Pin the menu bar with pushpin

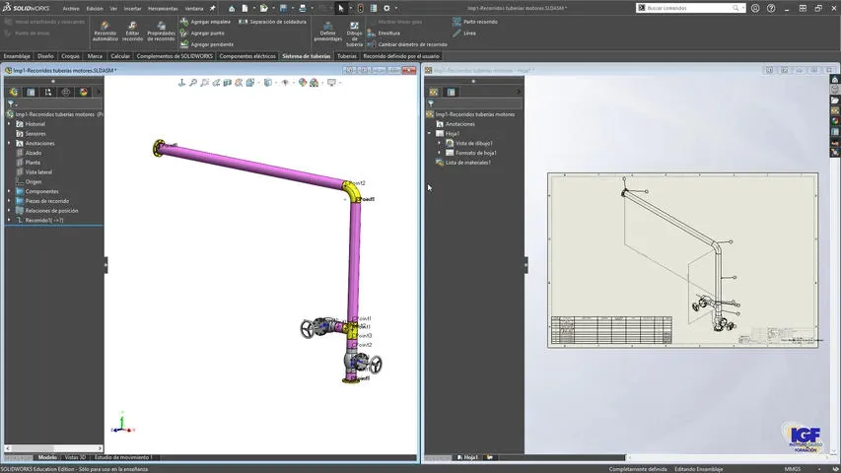click(212, 8)
